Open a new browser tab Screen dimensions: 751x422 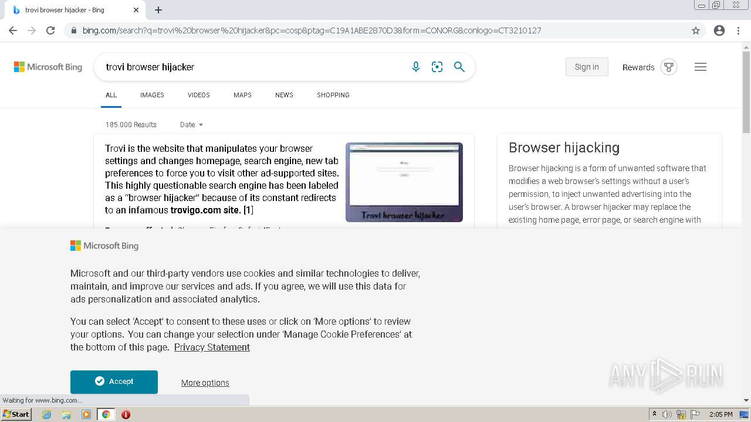(158, 10)
